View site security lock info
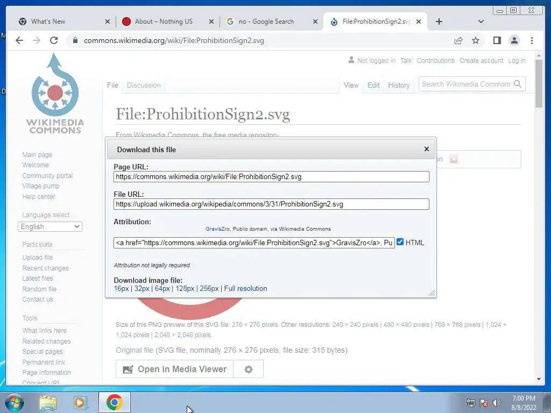 [75, 40]
